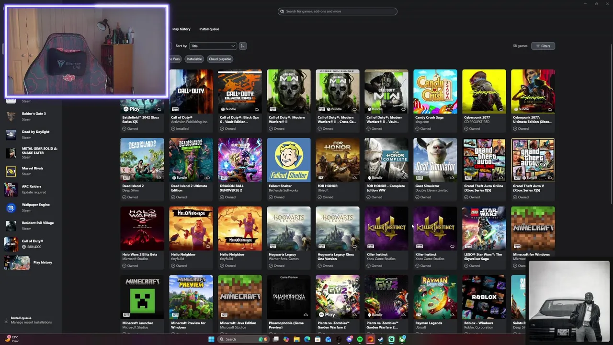Click weather 22°C Clear taskbar widget

[x=11, y=339]
